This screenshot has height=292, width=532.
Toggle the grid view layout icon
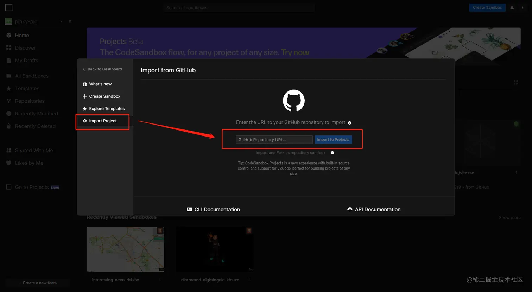515,82
